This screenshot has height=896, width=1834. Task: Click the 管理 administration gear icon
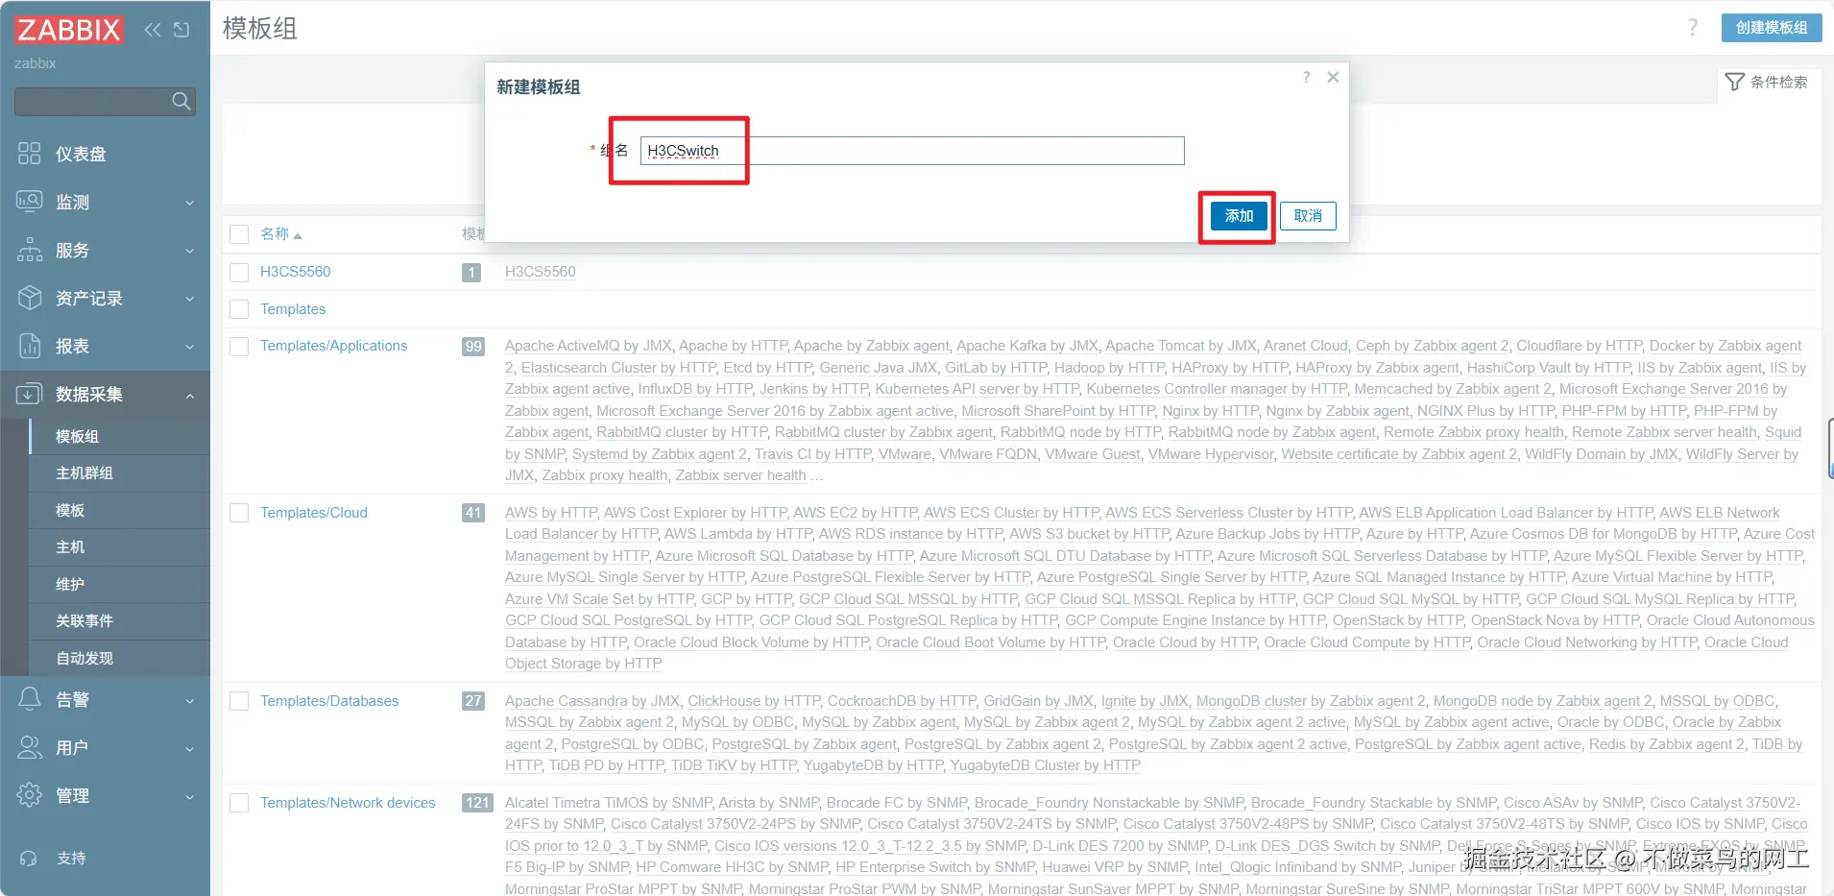click(x=30, y=795)
